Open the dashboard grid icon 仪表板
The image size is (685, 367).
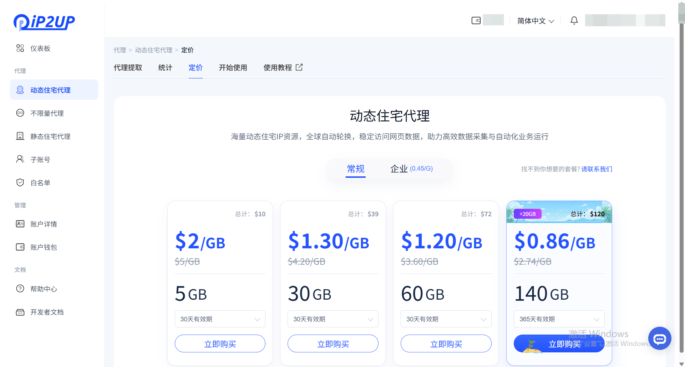[x=20, y=48]
